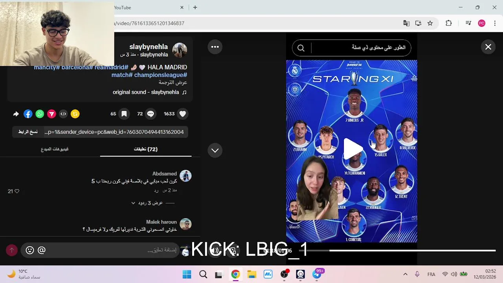Open File Explorer from taskbar

point(251,274)
